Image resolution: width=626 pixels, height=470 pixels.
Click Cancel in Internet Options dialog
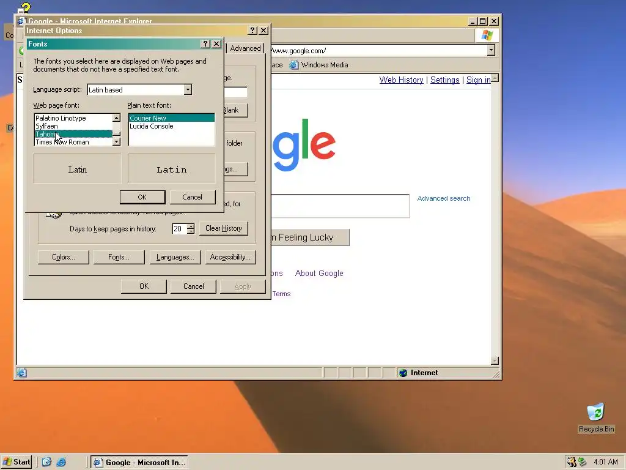193,286
